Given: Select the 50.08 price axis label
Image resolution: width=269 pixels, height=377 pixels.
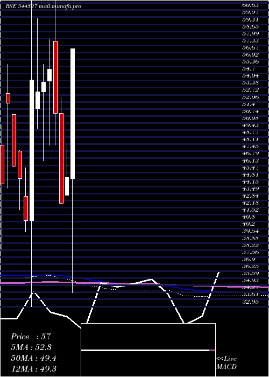Looking at the screenshot, I should pyautogui.click(x=251, y=118).
